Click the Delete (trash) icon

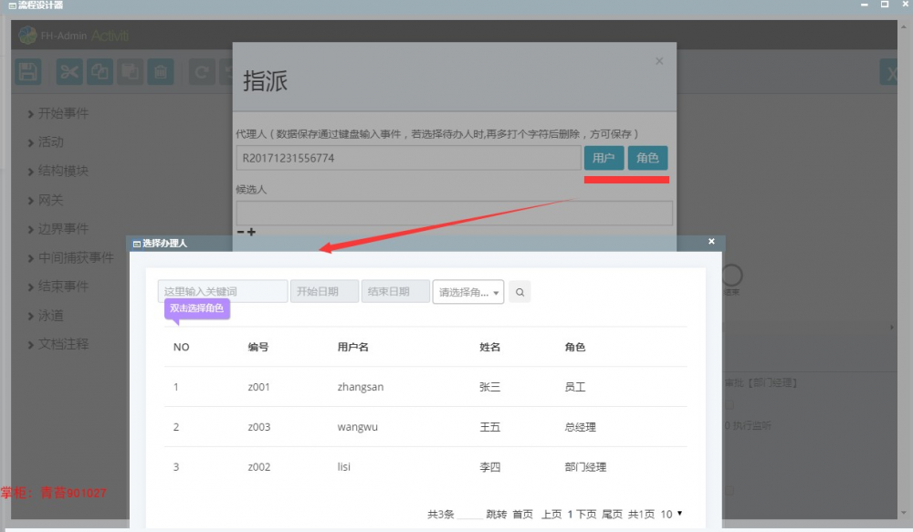click(161, 72)
